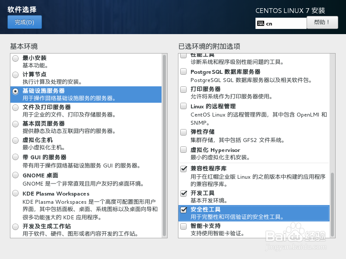Click text 最小的虚拟化主机安装。
346x259 pixels.
(220, 158)
